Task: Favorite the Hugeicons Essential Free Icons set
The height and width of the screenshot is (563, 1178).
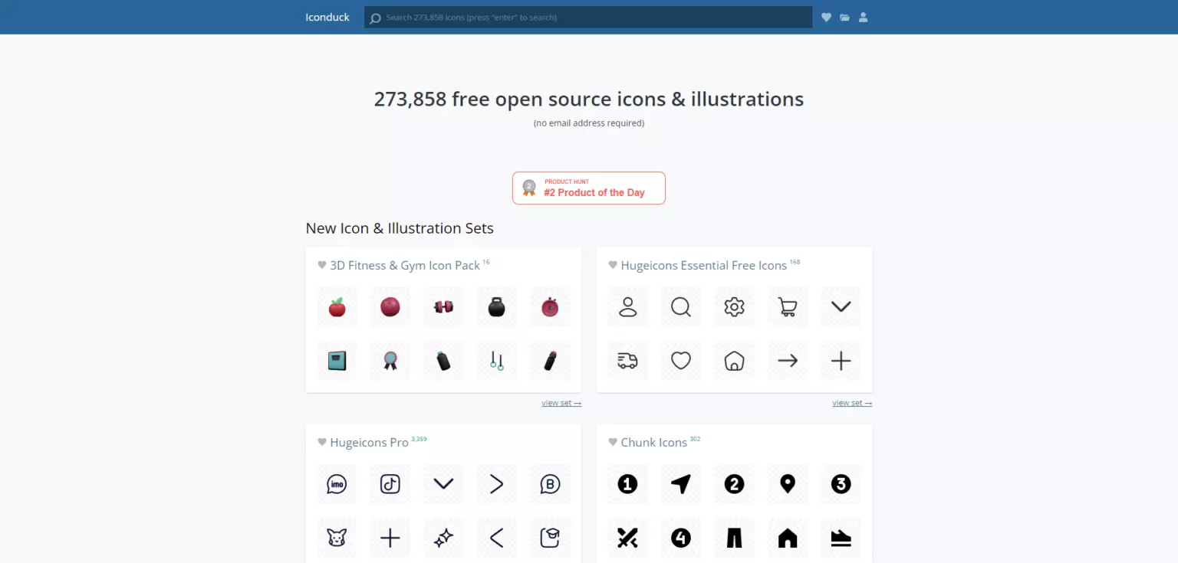Action: tap(613, 265)
